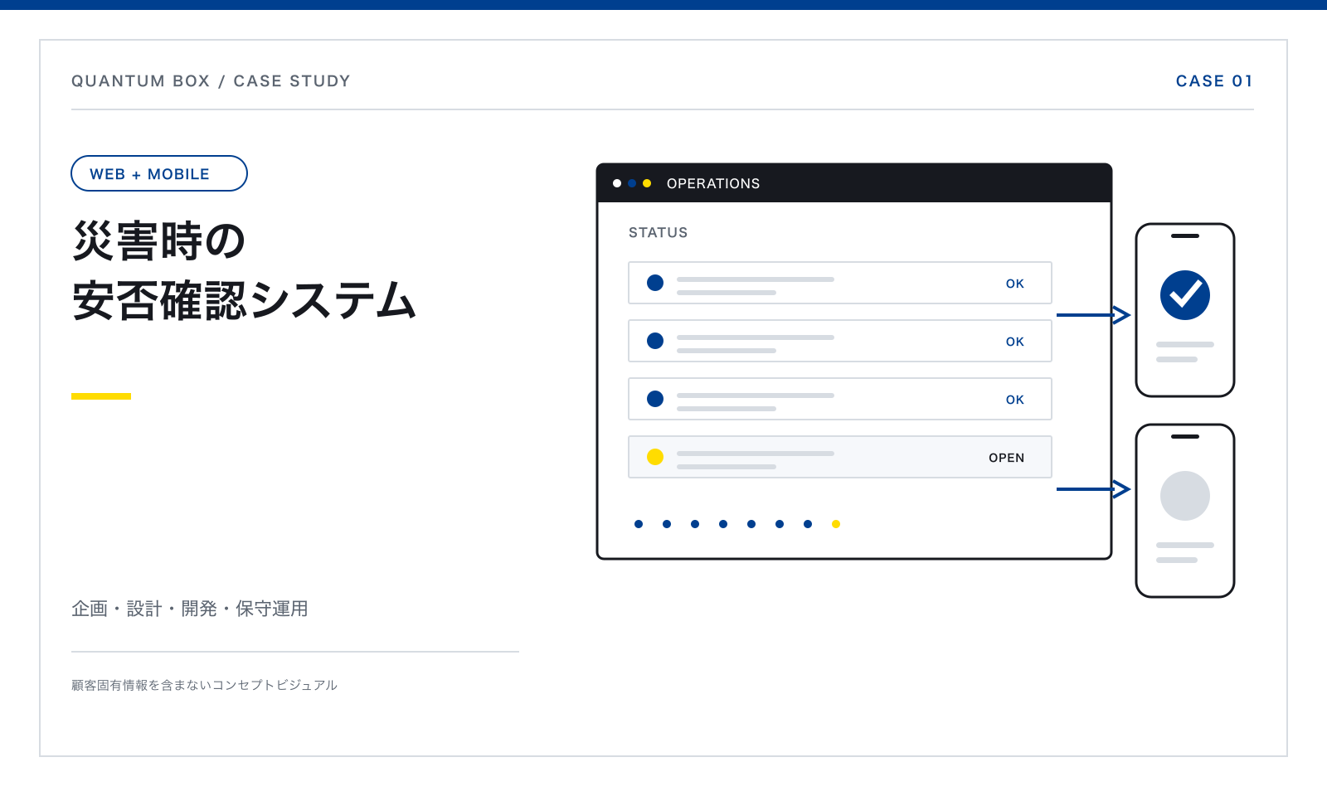This screenshot has width=1327, height=796.
Task: Click the blue dot in OPERATIONS title bar
Action: click(632, 183)
